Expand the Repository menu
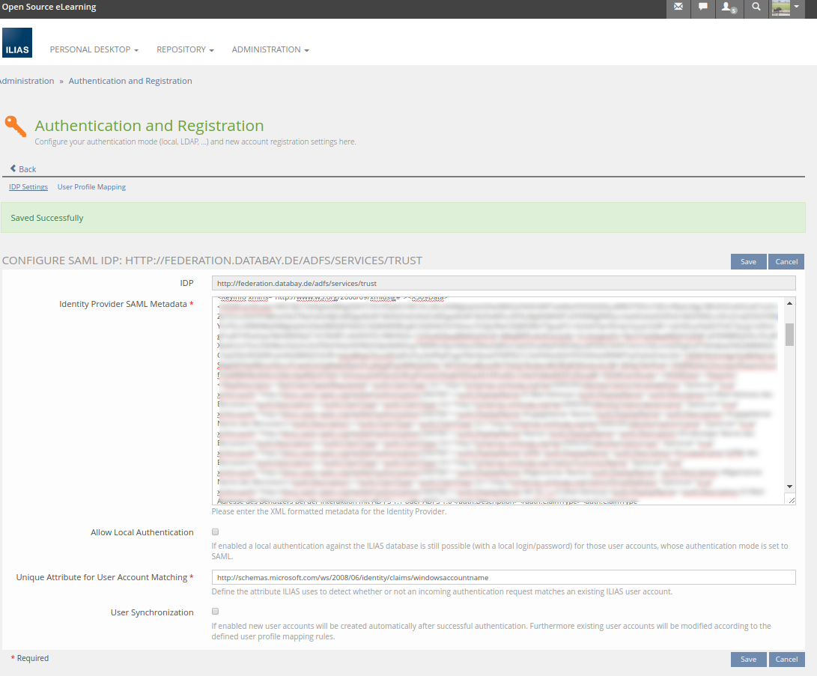The image size is (817, 676). point(185,49)
